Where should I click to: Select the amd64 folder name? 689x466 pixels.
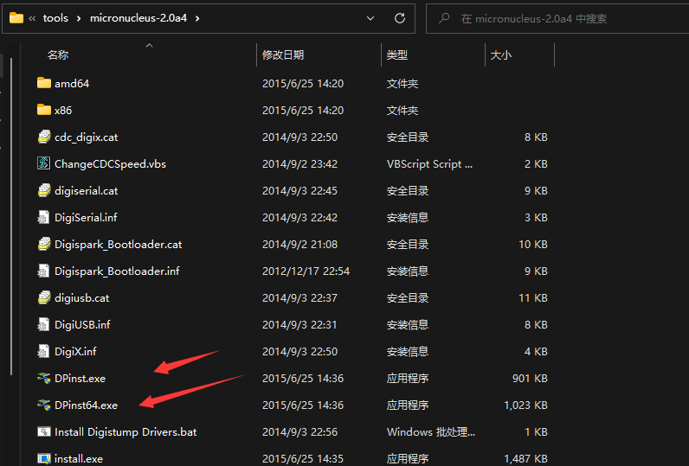(72, 83)
